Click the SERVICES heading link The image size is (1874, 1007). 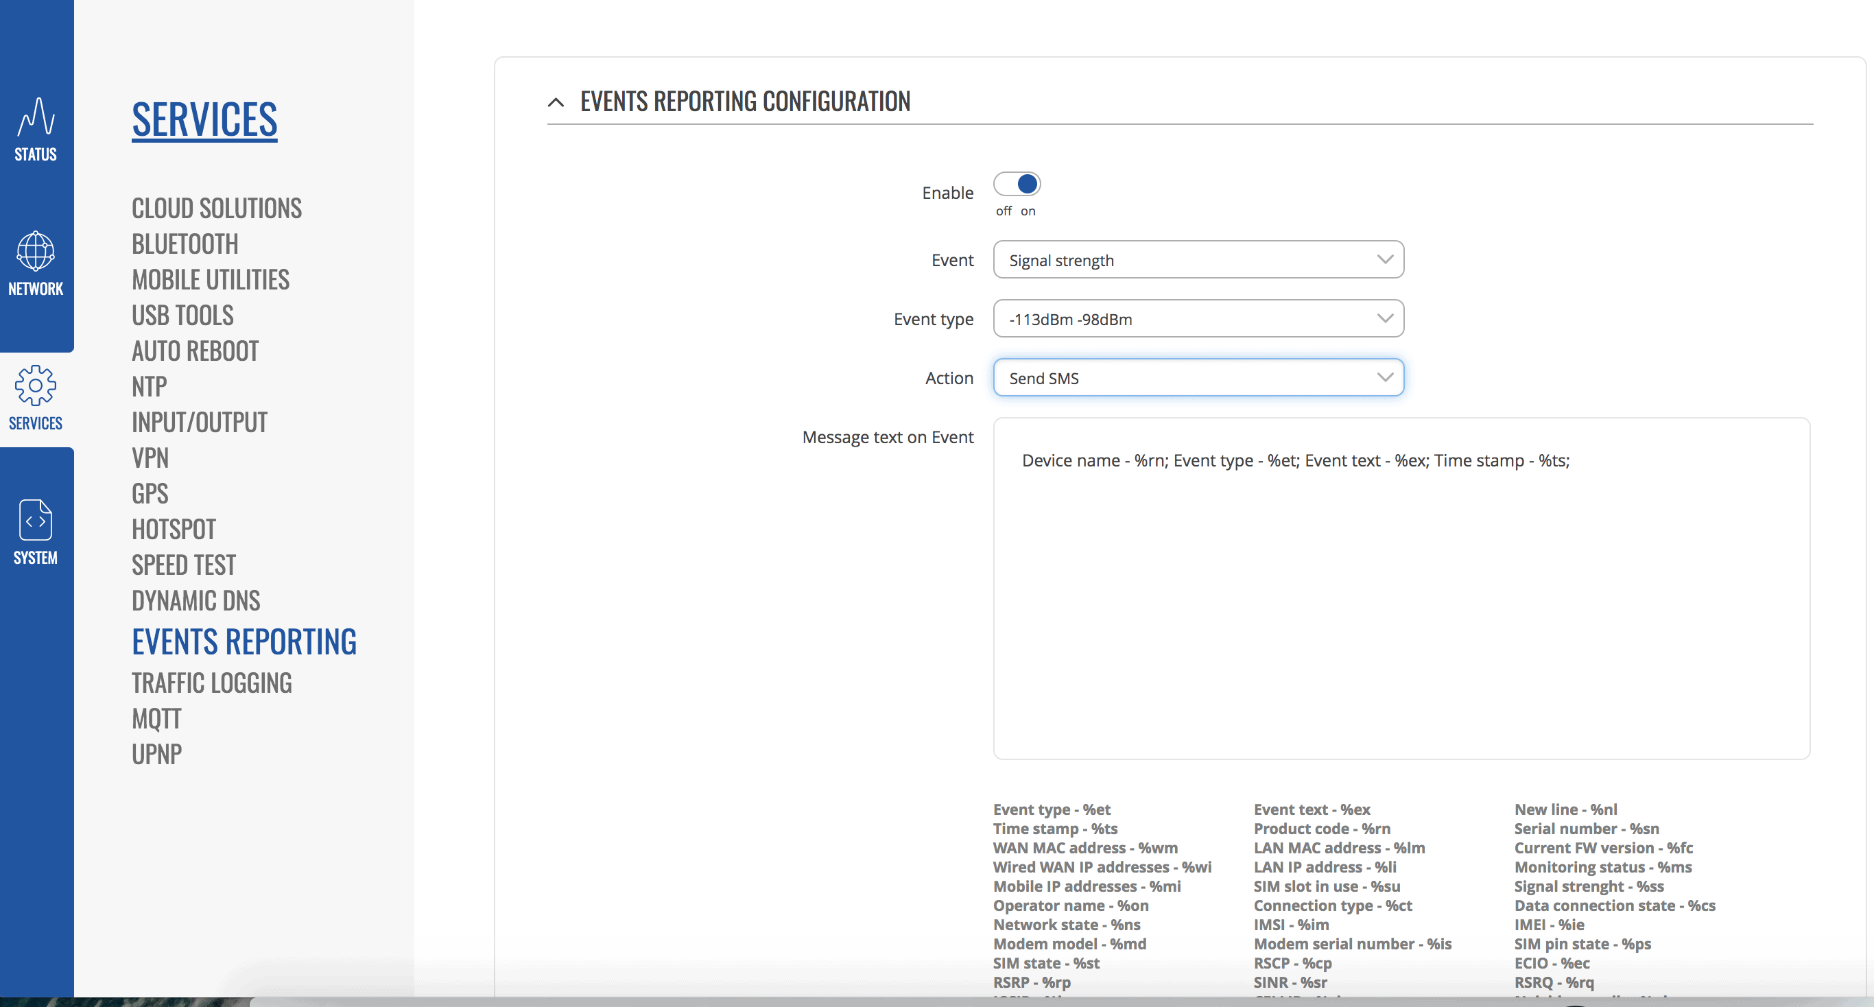tap(204, 119)
